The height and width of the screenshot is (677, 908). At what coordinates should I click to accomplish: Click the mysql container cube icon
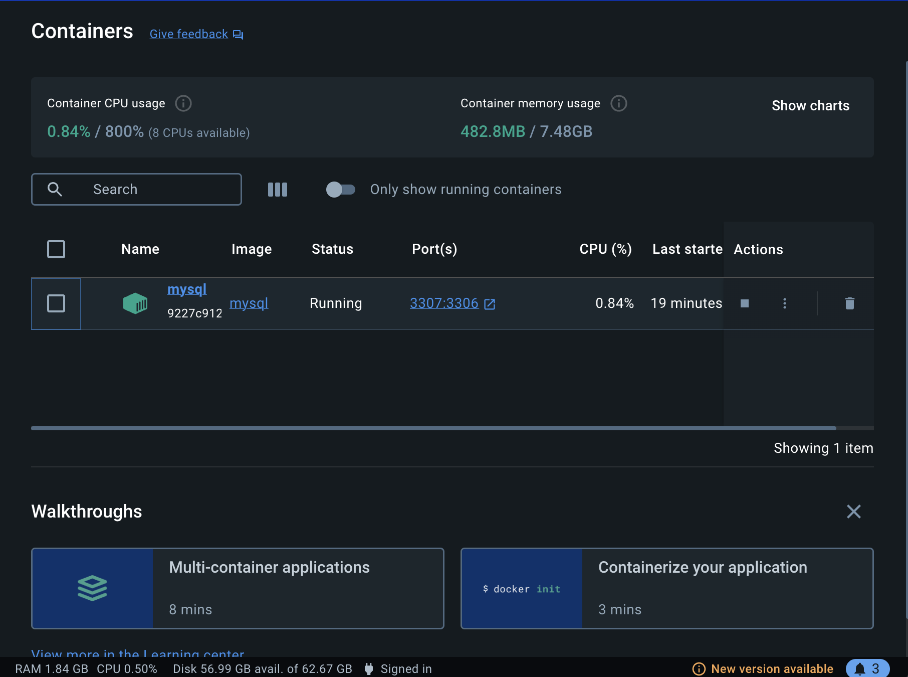(x=135, y=303)
